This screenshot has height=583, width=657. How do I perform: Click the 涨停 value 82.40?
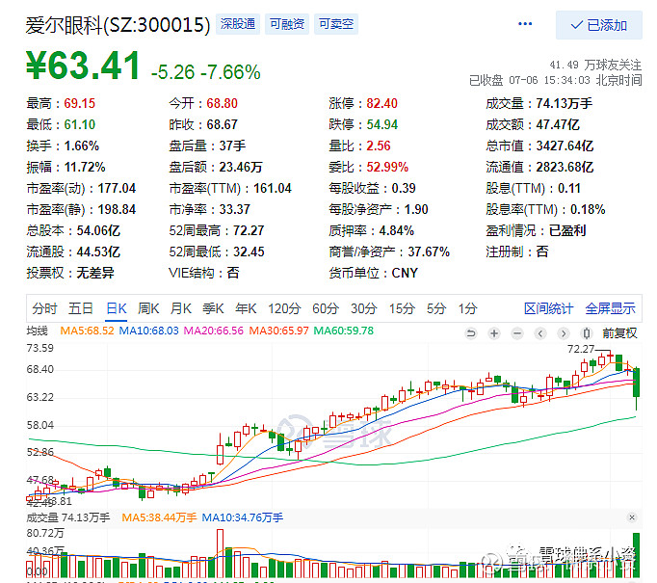[x=382, y=103]
